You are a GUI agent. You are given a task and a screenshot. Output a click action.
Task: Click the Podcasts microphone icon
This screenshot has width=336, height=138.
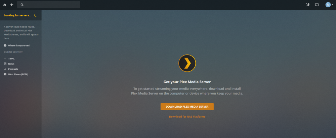point(5,69)
